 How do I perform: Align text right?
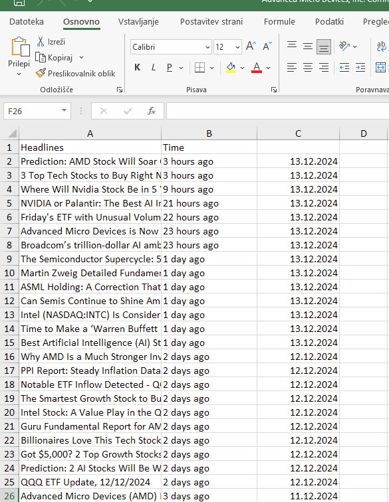[324, 68]
